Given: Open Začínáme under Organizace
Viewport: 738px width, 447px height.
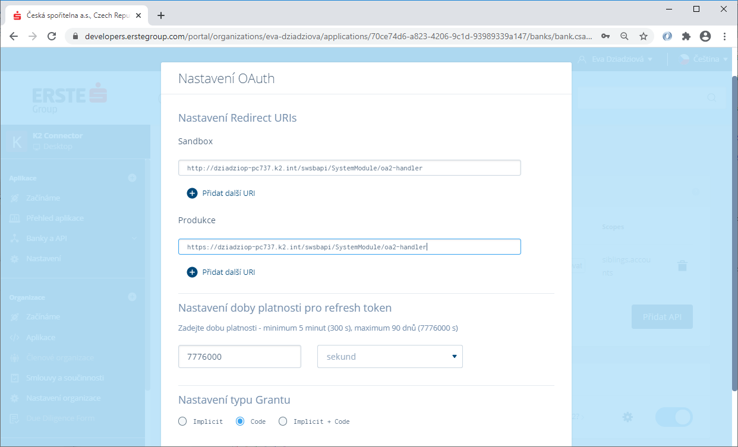Looking at the screenshot, I should coord(43,316).
